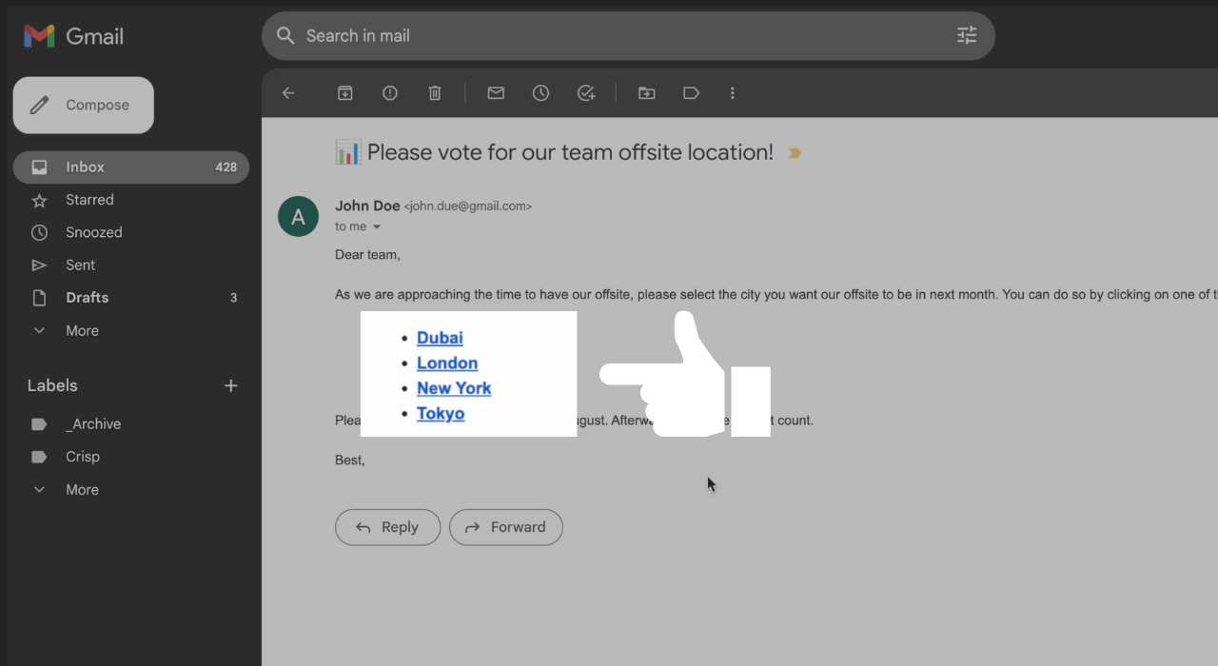Mark the email as unread
The image size is (1218, 666).
click(496, 93)
